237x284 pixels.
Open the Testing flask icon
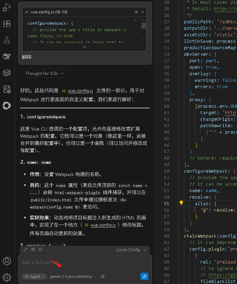click(7, 40)
